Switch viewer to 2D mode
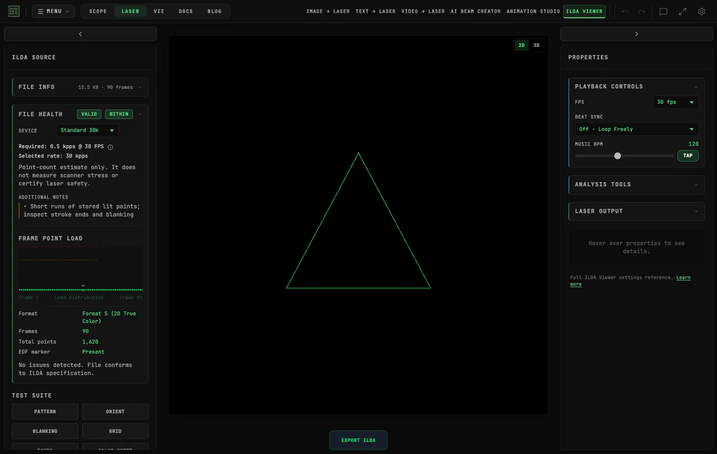 522,45
